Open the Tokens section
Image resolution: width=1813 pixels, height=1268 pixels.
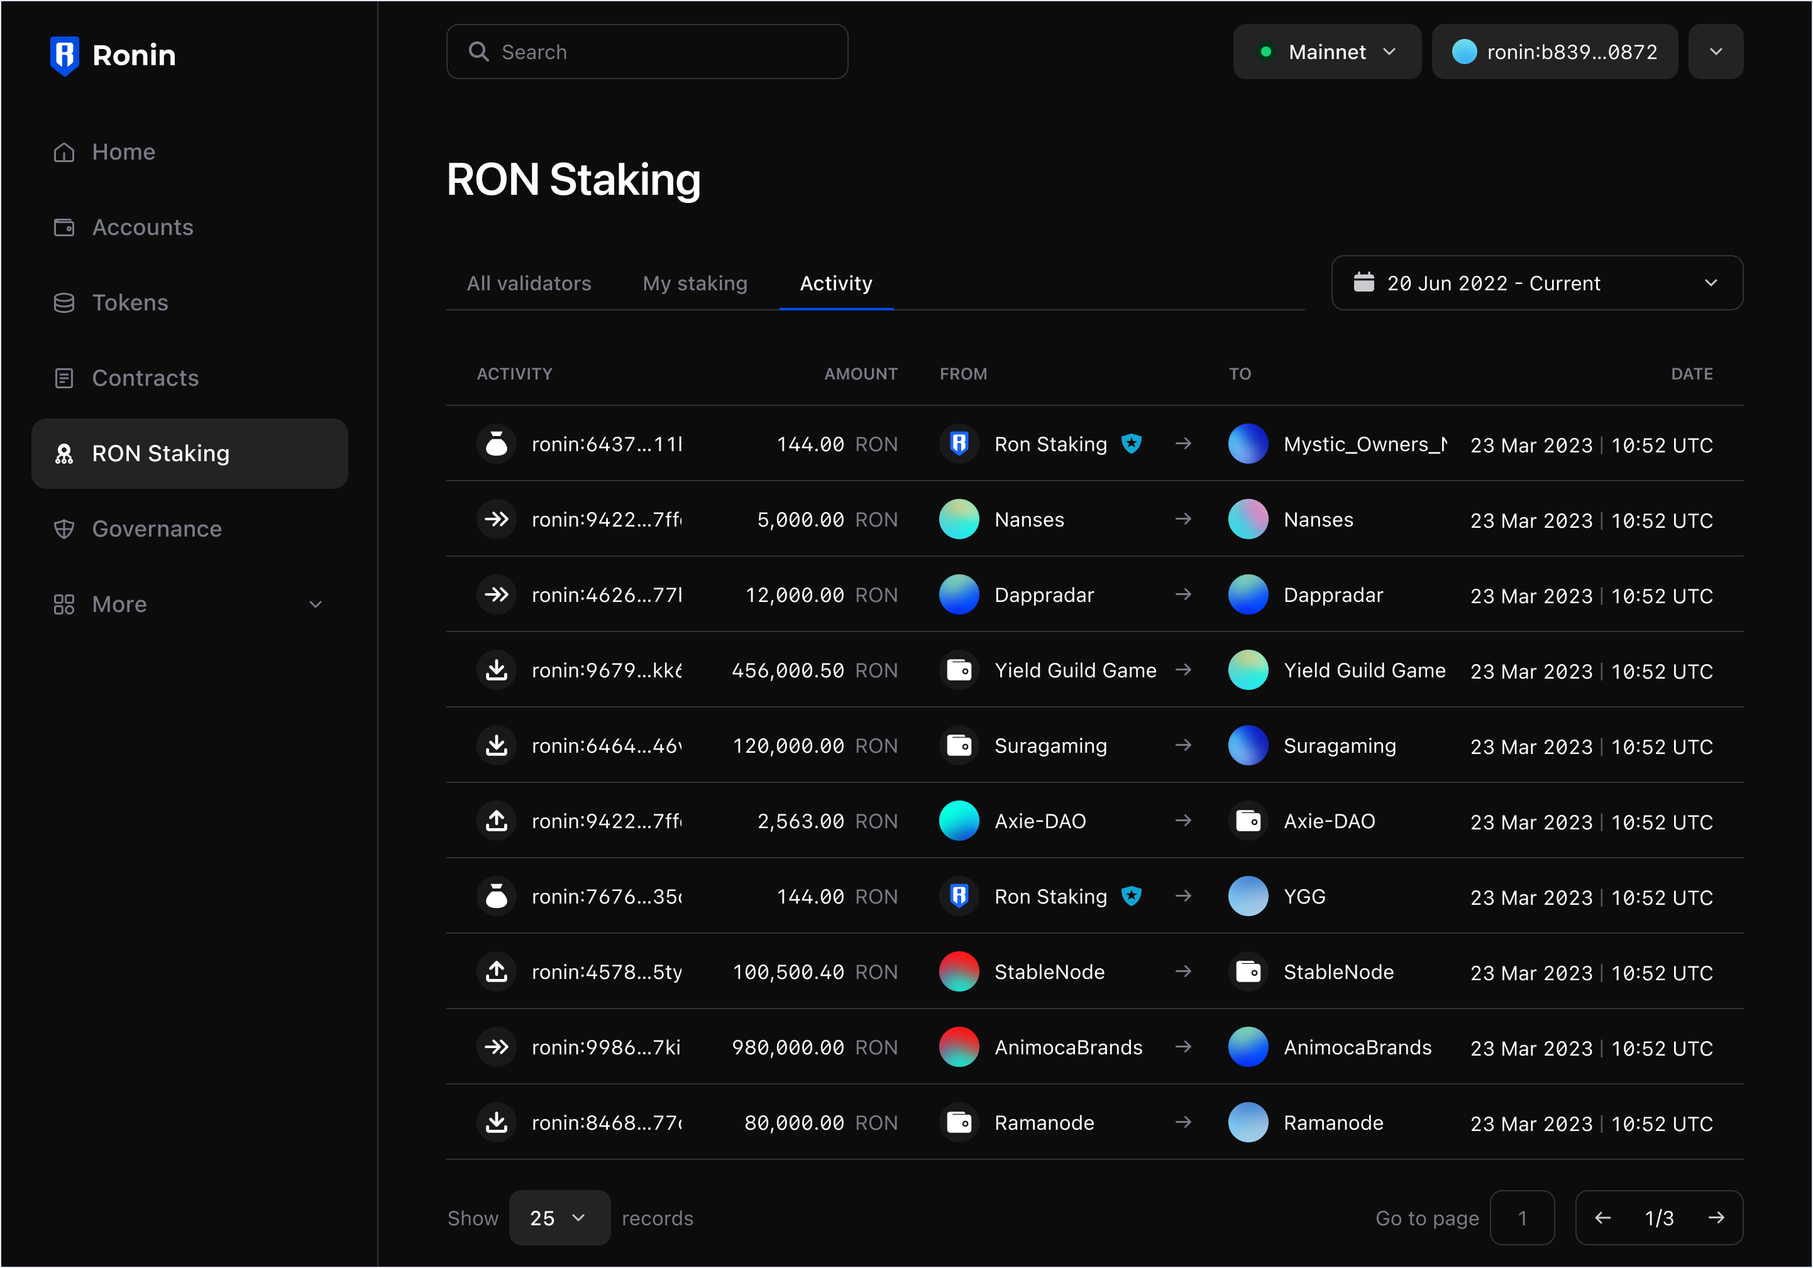(189, 302)
